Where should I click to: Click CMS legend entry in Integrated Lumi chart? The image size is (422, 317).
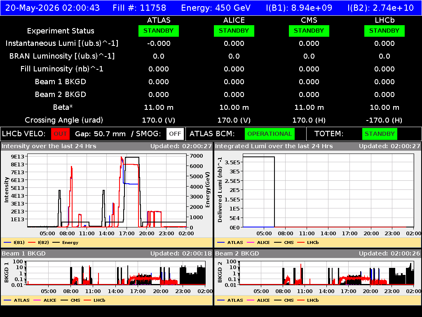coord(284,242)
